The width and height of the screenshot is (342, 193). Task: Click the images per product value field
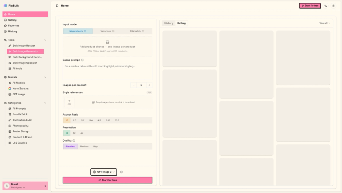point(141,85)
